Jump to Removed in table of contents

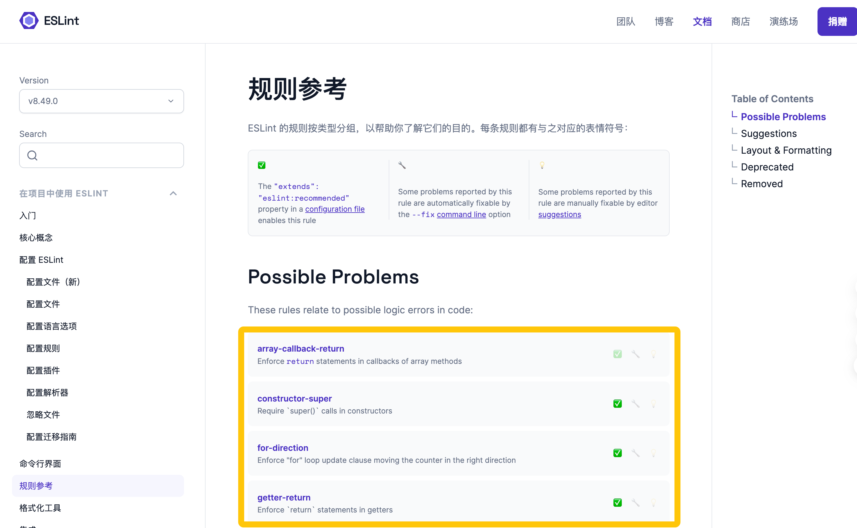pos(762,184)
